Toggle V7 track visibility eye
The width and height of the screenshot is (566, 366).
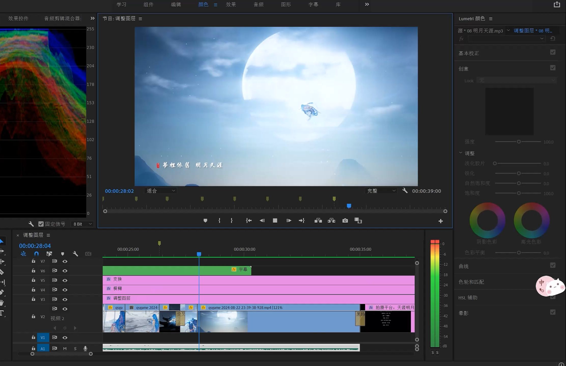pos(65,261)
